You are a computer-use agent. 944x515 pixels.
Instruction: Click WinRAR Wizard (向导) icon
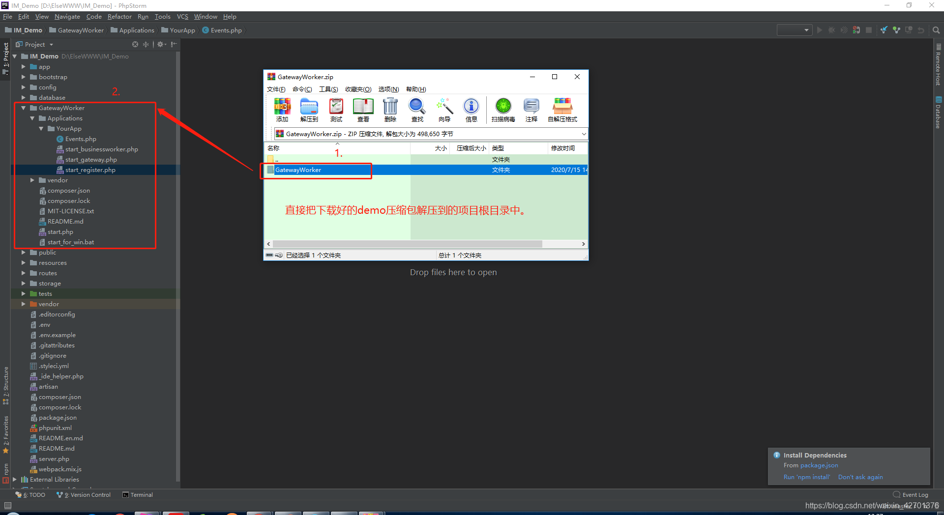(444, 110)
